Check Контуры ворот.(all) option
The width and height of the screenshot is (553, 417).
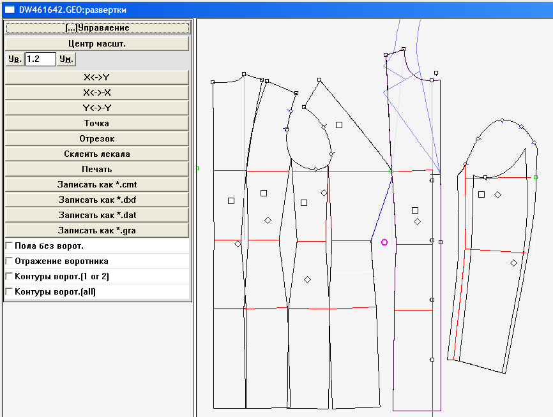click(x=10, y=291)
